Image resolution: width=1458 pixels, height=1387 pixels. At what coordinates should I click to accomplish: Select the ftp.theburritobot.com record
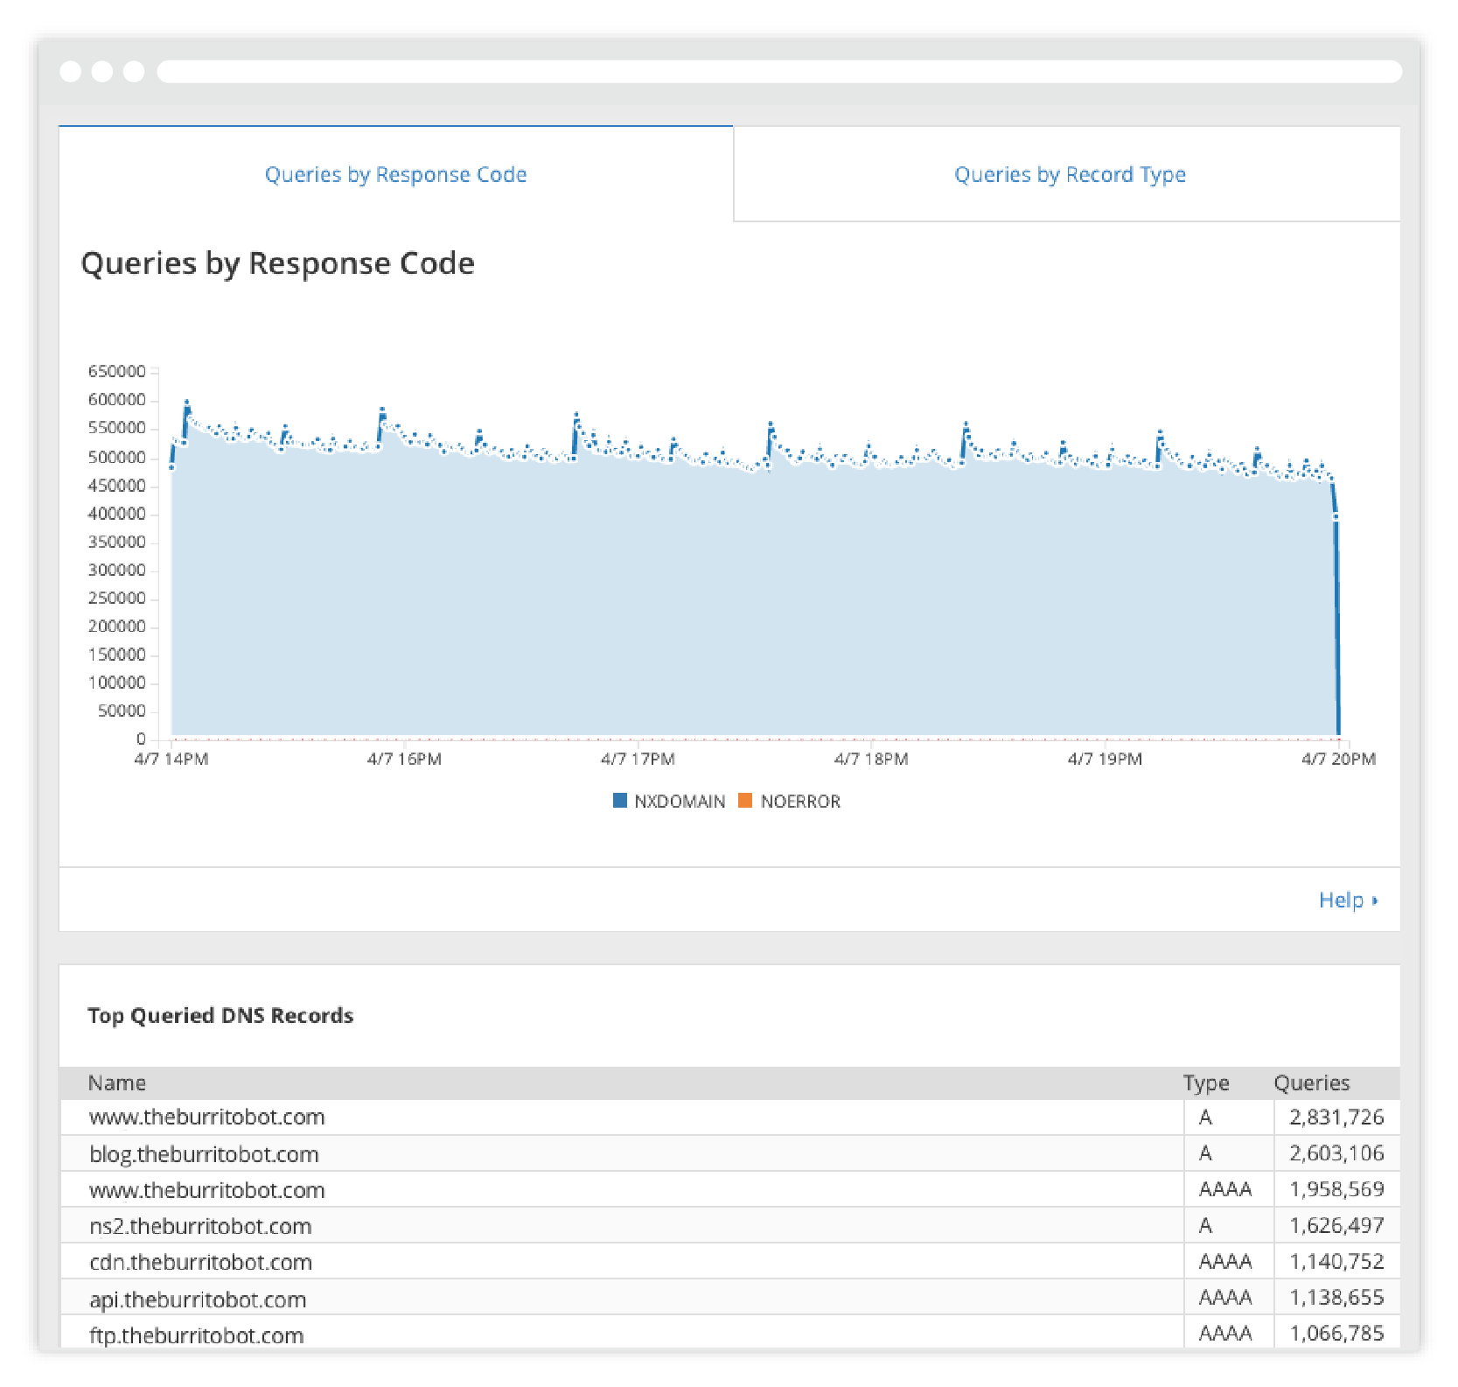tap(197, 1335)
